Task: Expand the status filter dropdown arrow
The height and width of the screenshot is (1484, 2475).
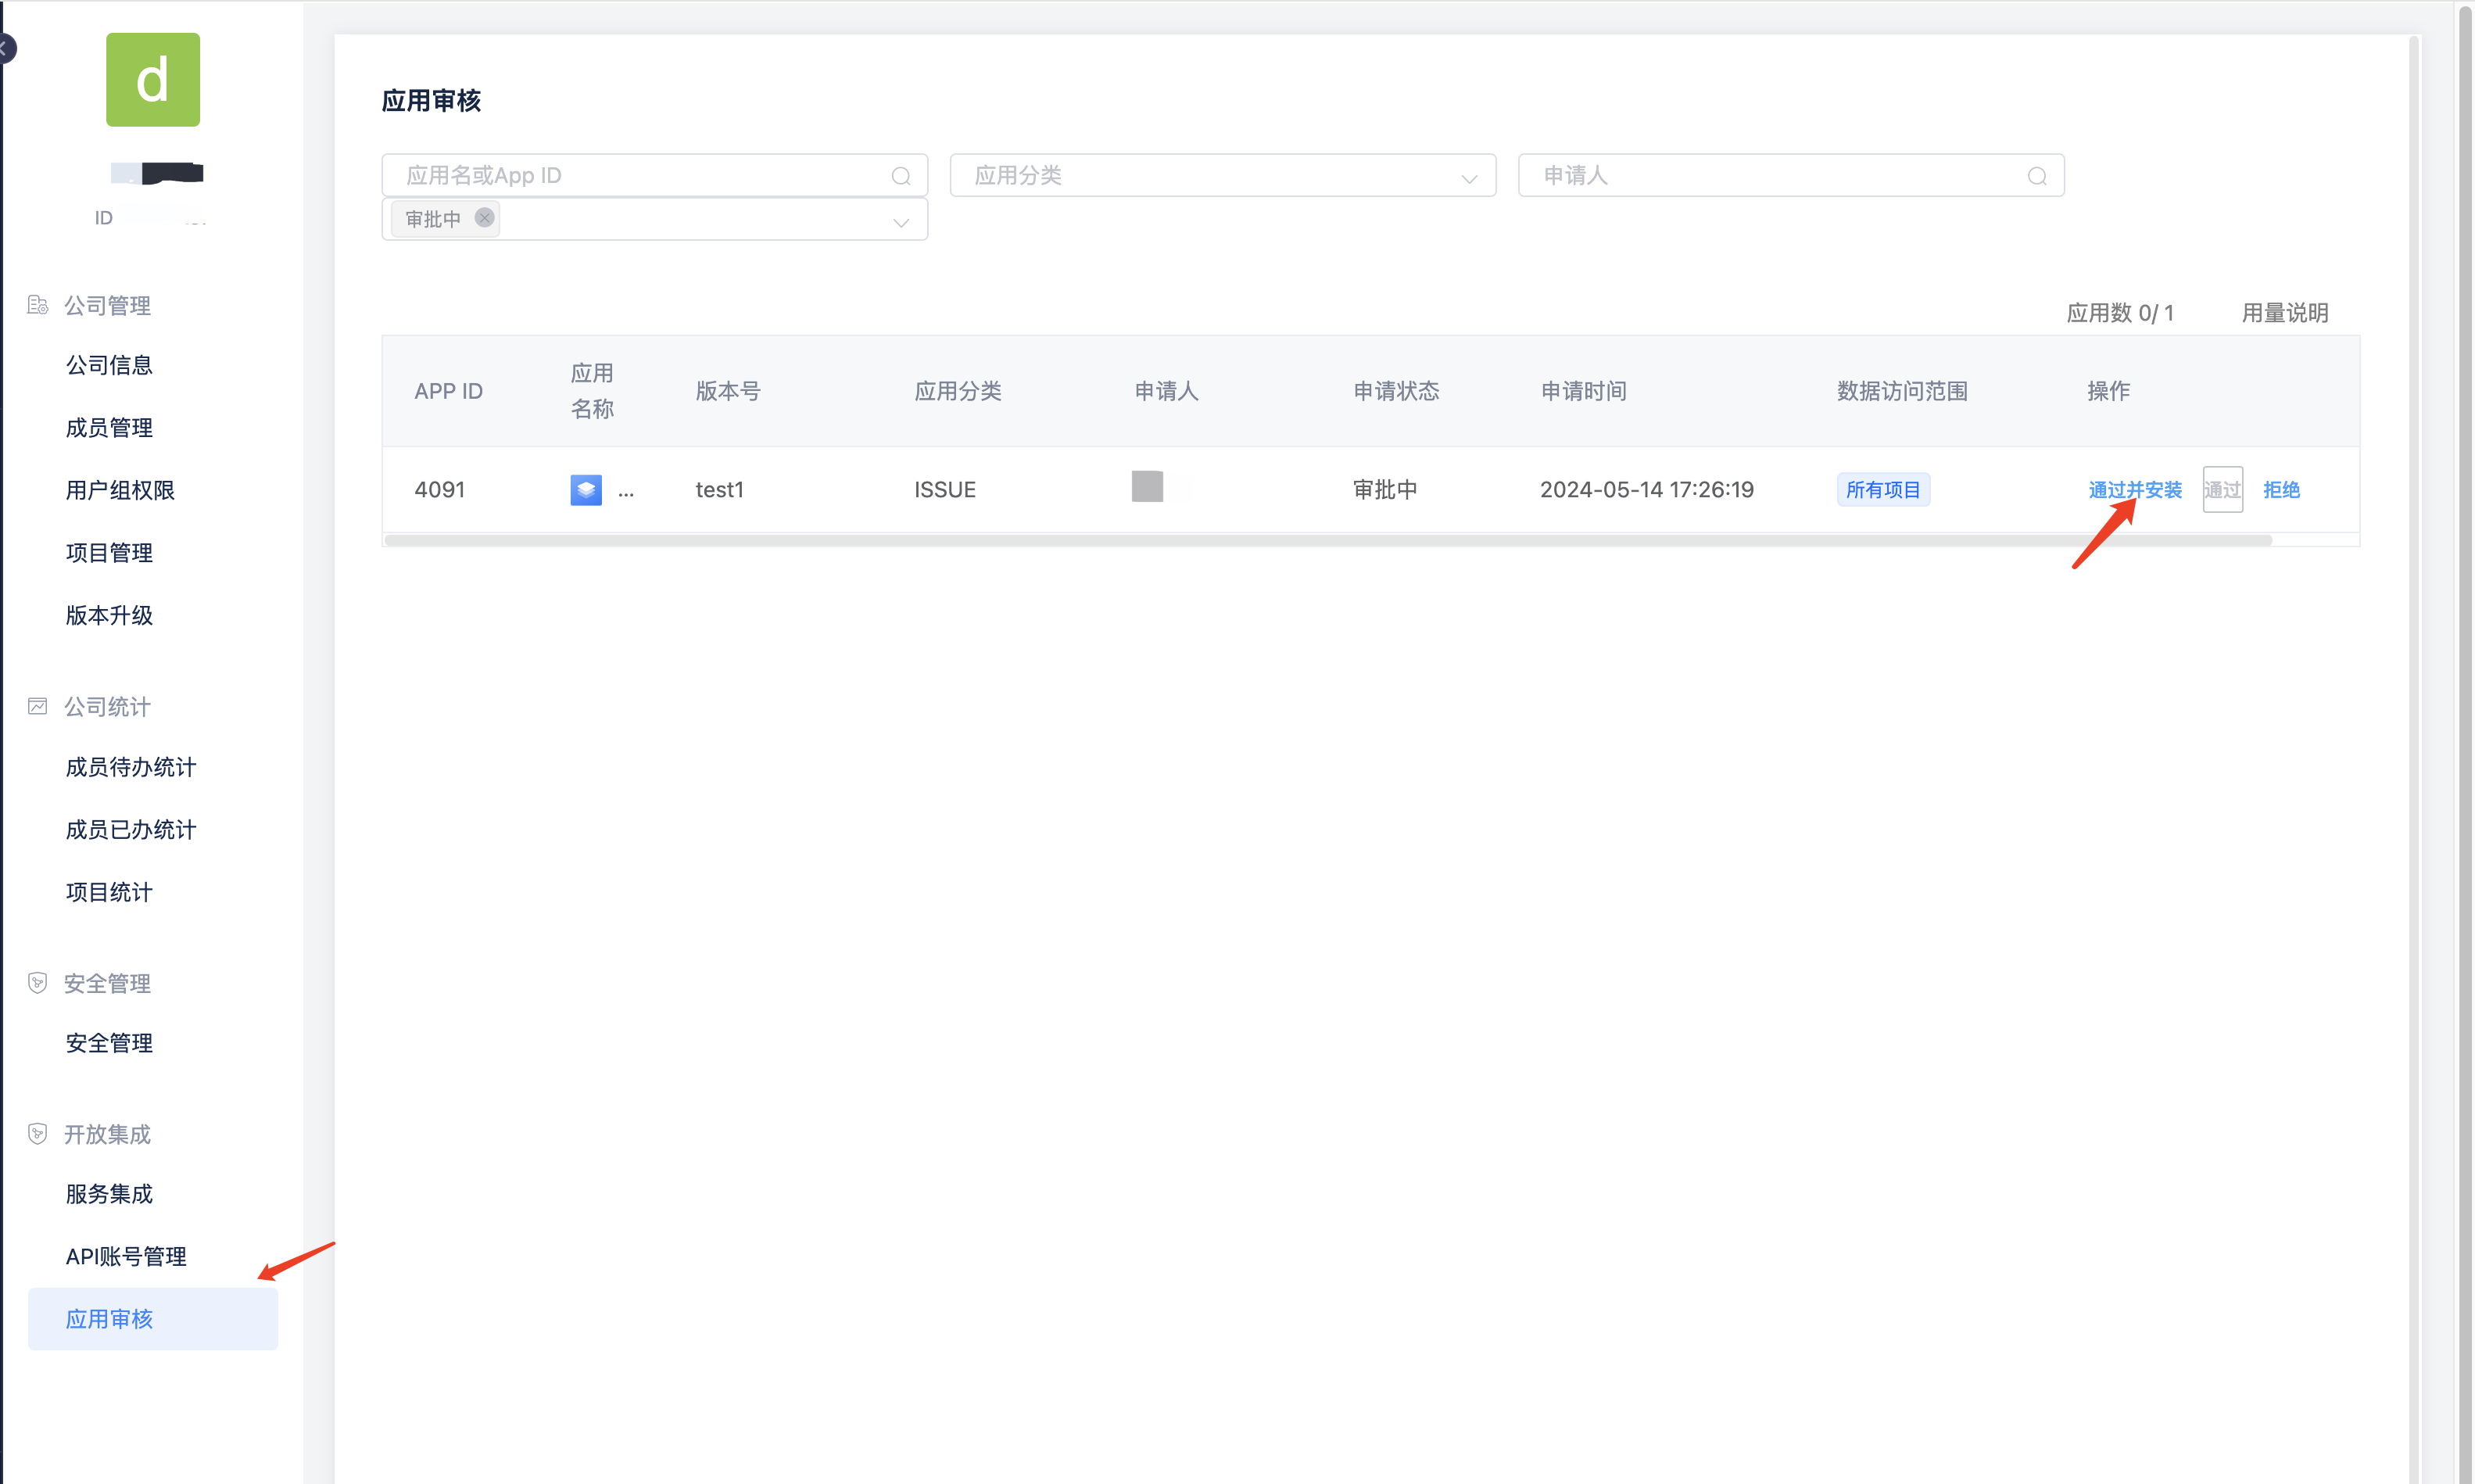Action: [901, 222]
